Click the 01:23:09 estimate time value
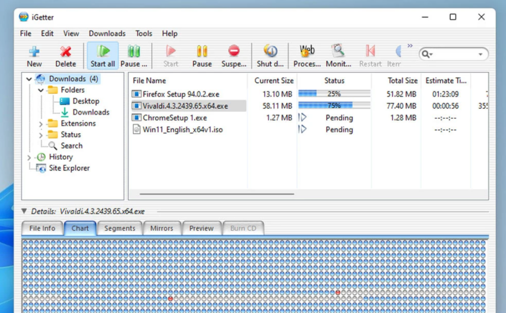Image resolution: width=506 pixels, height=313 pixels. point(445,94)
